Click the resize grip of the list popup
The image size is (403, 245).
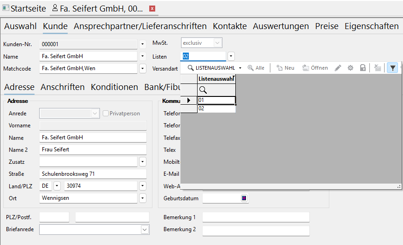(x=399, y=186)
